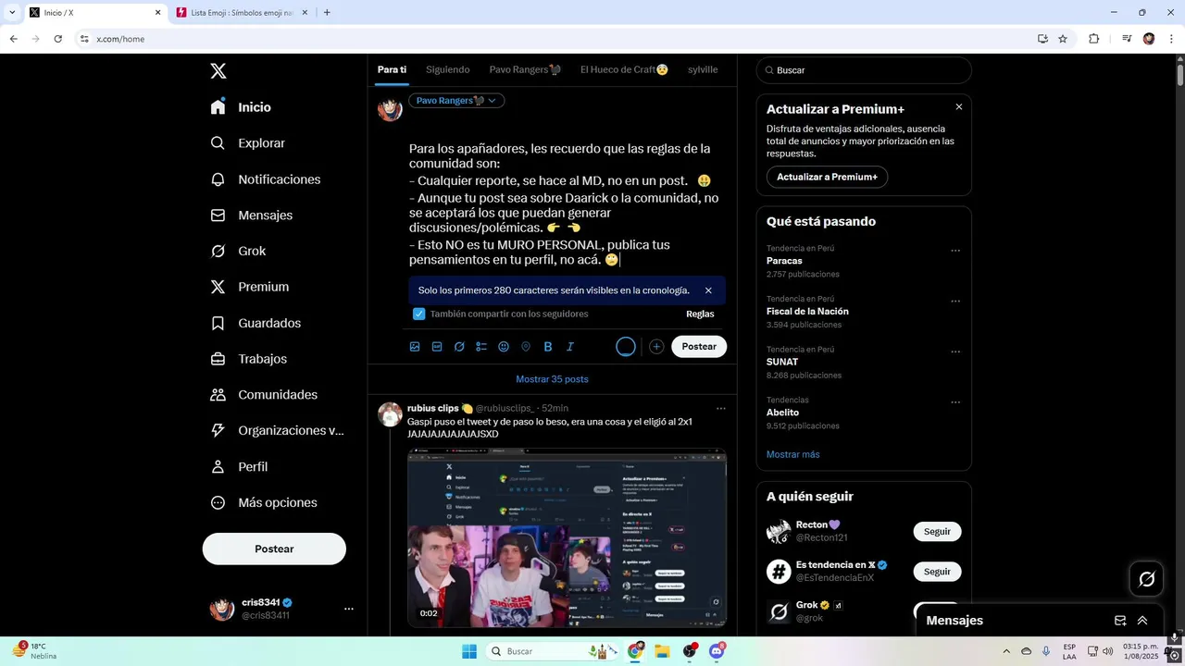Viewport: 1185px width, 666px height.
Task: Switch to the Para ti tab
Action: (392, 69)
